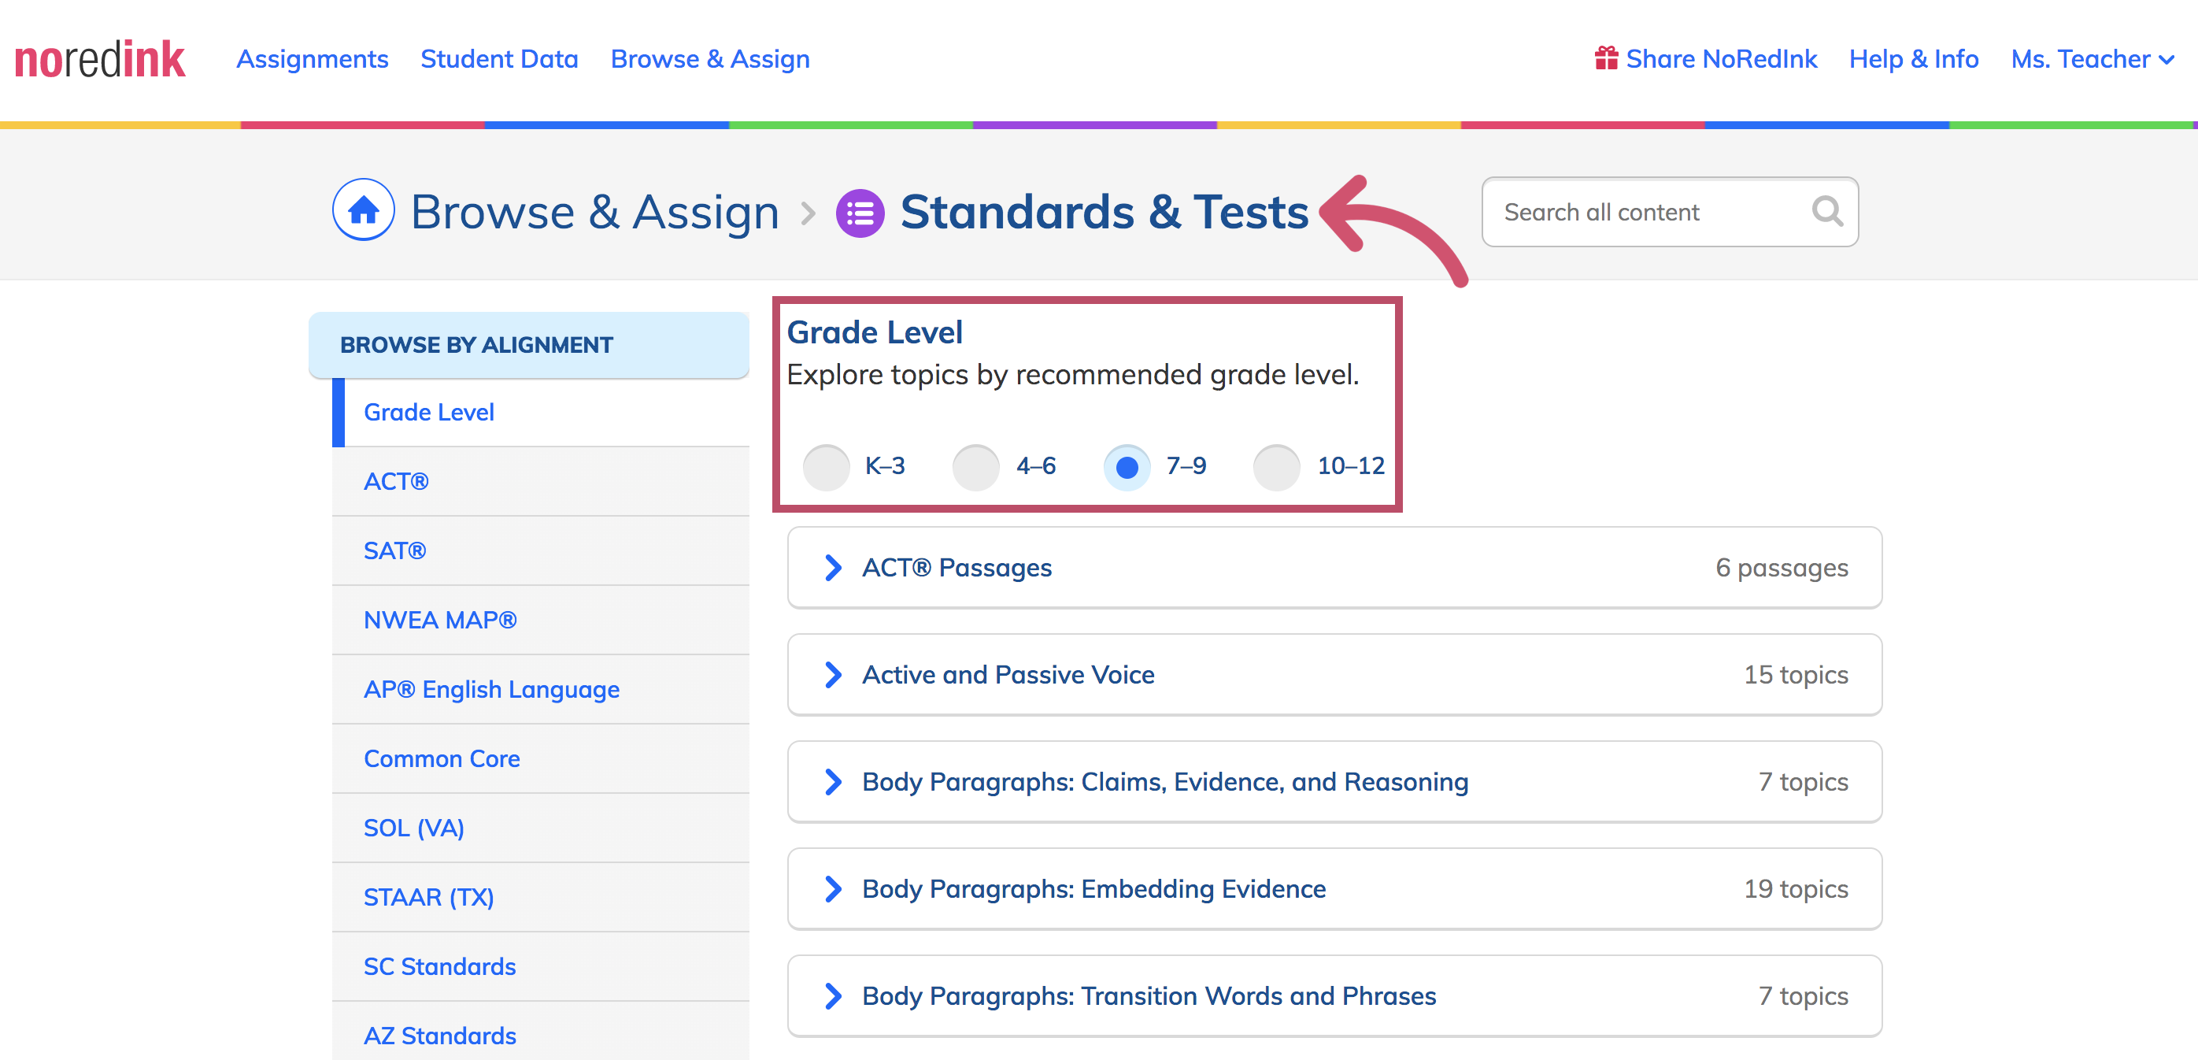2198x1060 pixels.
Task: Select SC Standards in alignment sidebar
Action: [x=541, y=966]
